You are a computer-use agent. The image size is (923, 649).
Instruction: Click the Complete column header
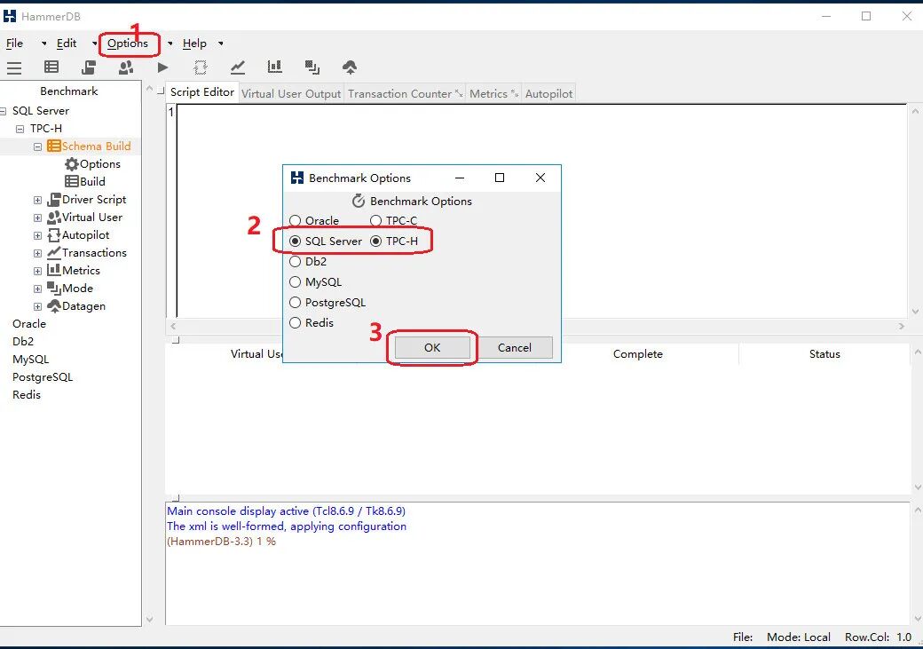click(638, 354)
